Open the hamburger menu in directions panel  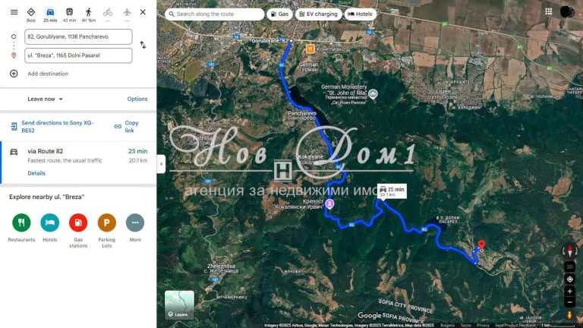(14, 12)
